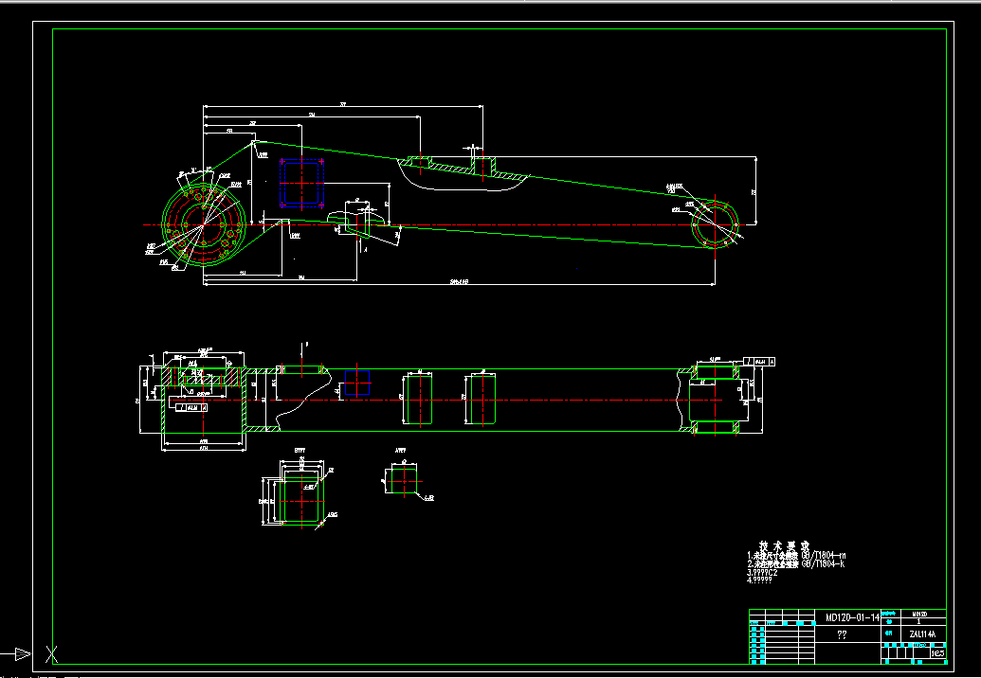This screenshot has width=981, height=678.
Task: Select the technical note ending GB/T1804-k
Action: pos(796,563)
